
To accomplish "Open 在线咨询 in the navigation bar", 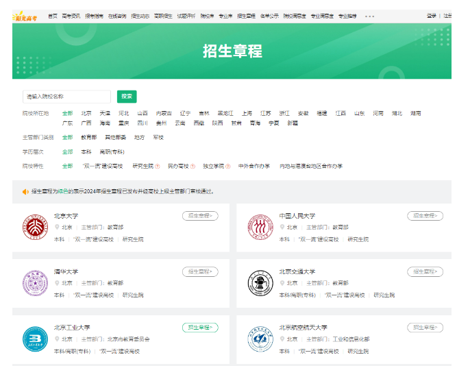I will pyautogui.click(x=117, y=16).
